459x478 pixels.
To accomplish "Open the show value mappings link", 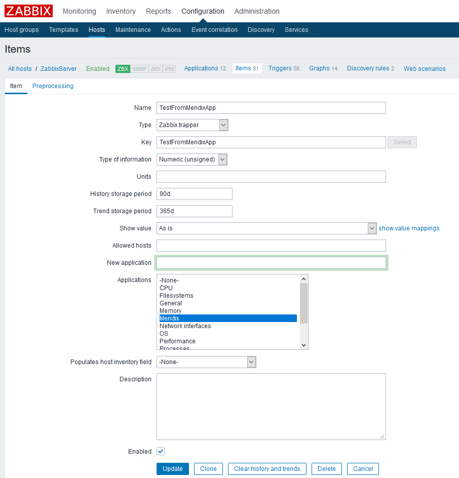I will tap(409, 228).
